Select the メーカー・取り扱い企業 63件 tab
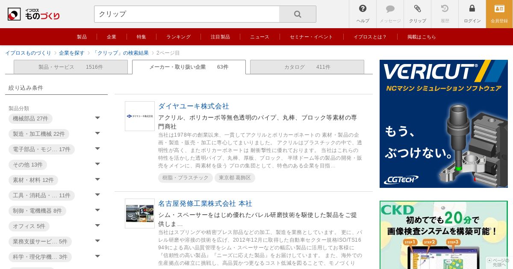This screenshot has width=513, height=269. click(x=189, y=67)
